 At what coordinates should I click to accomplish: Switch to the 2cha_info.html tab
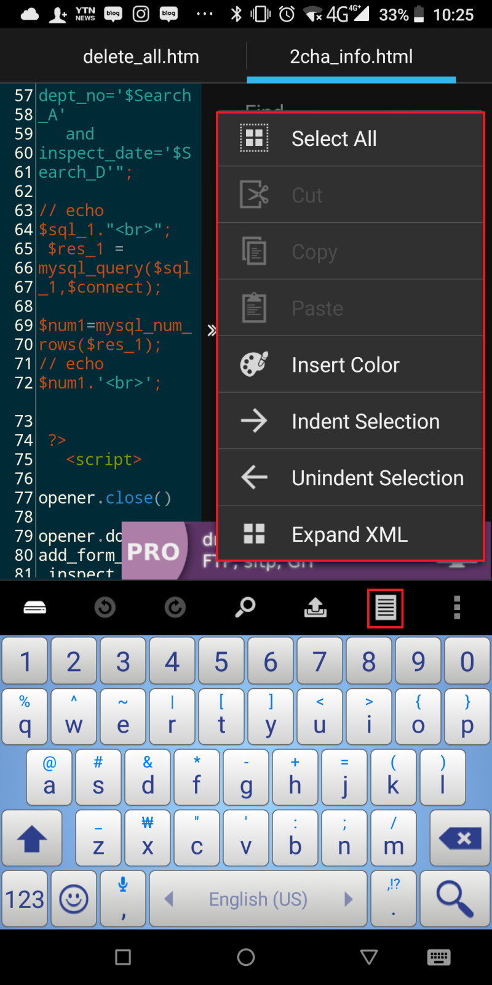click(351, 57)
